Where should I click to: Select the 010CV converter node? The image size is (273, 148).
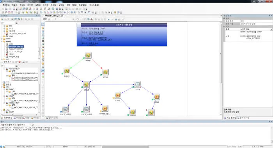[138, 84]
